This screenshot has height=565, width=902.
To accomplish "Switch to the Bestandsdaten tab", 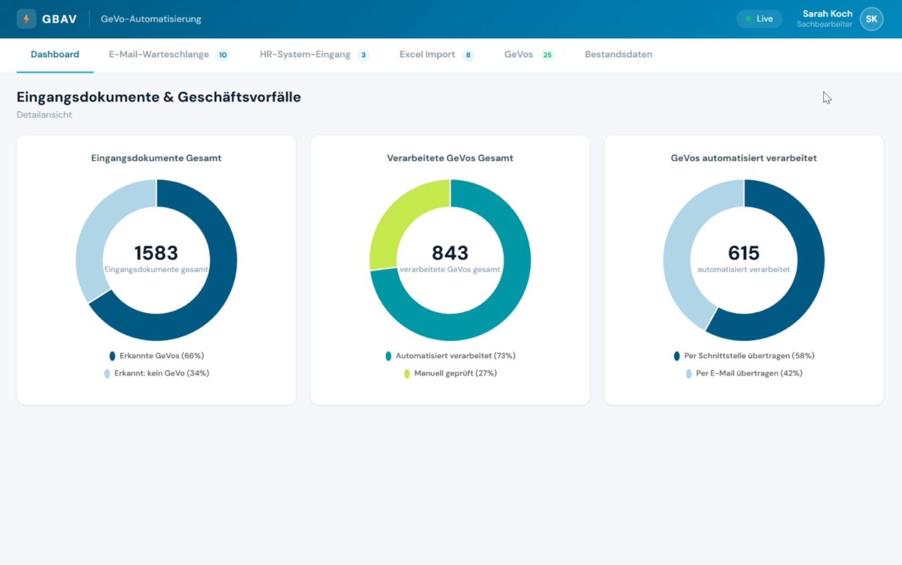I will point(619,54).
